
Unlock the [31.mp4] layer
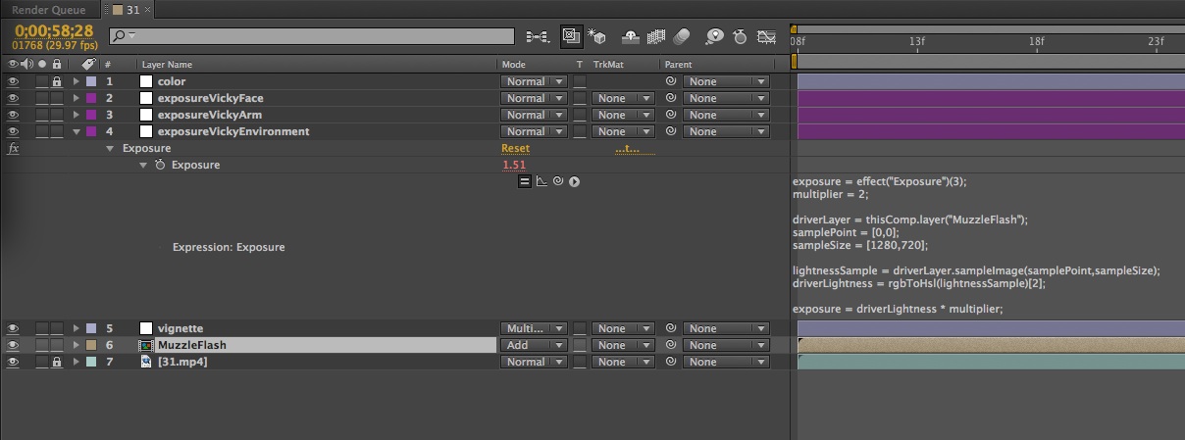click(56, 362)
